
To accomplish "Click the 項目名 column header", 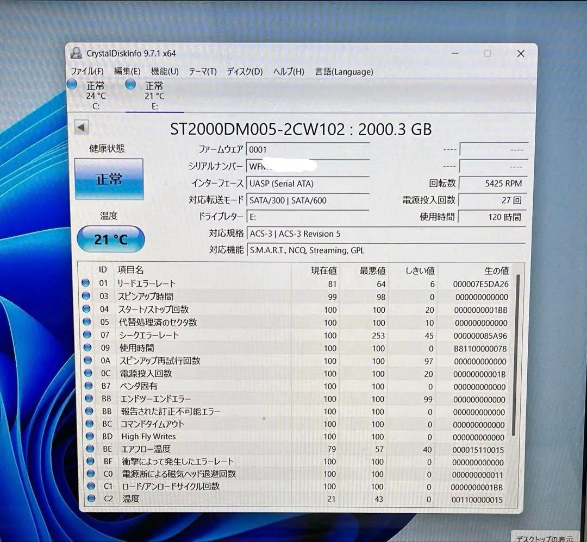I will coord(130,270).
